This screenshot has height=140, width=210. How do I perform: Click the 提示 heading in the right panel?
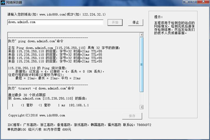click(158, 17)
